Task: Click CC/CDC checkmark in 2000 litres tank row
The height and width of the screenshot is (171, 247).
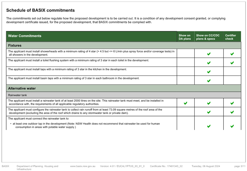Action: click(209, 103)
